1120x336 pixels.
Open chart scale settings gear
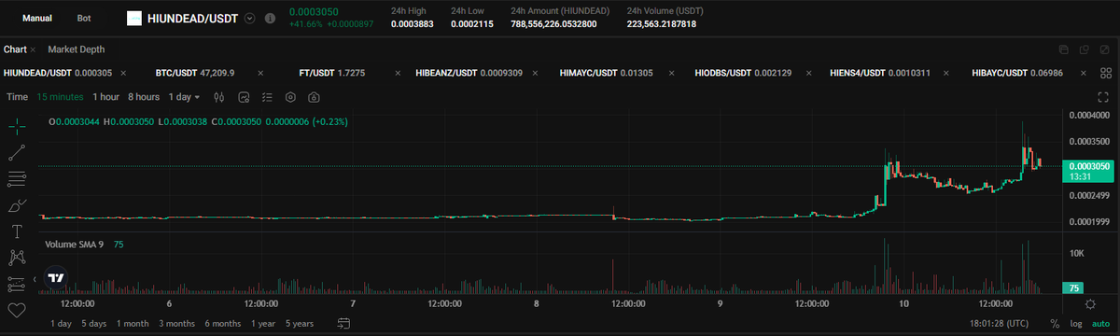(x=1091, y=304)
